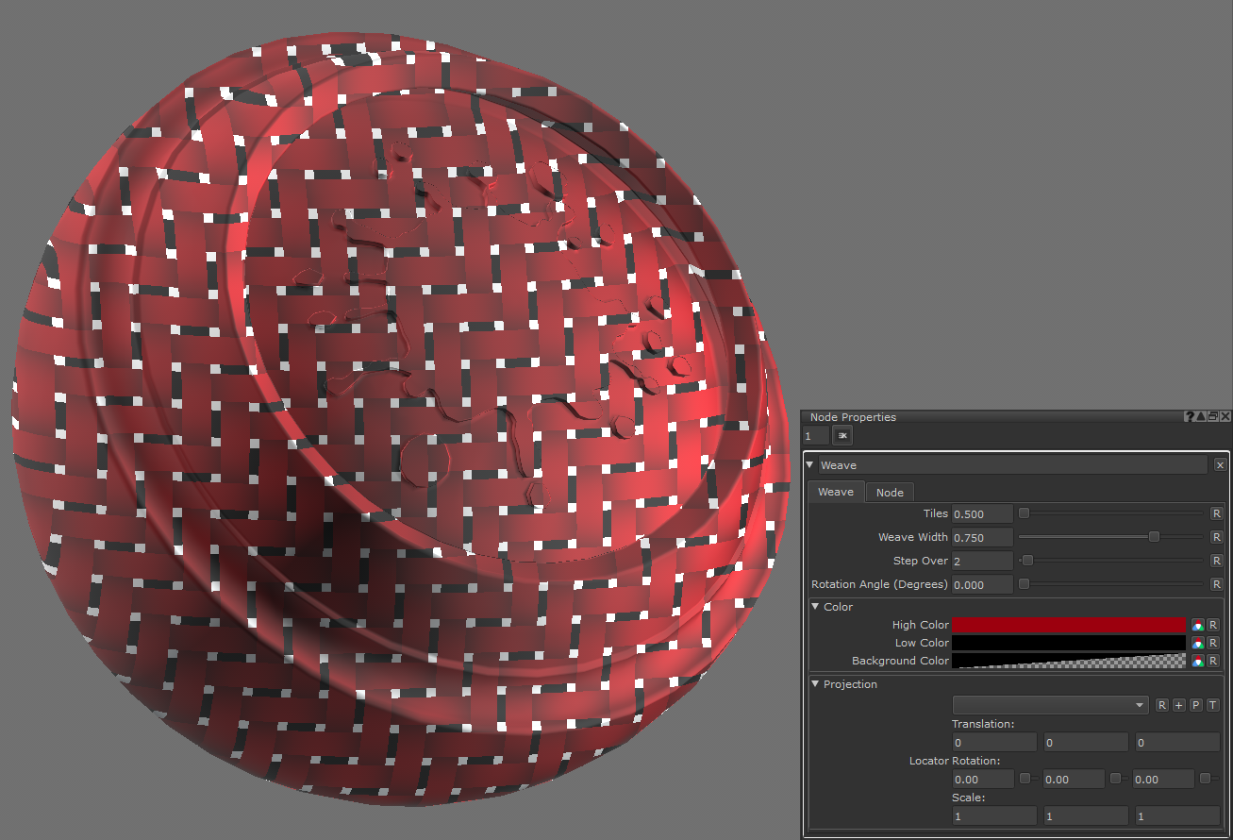1233x840 pixels.
Task: Switch to the Node tab
Action: (889, 492)
